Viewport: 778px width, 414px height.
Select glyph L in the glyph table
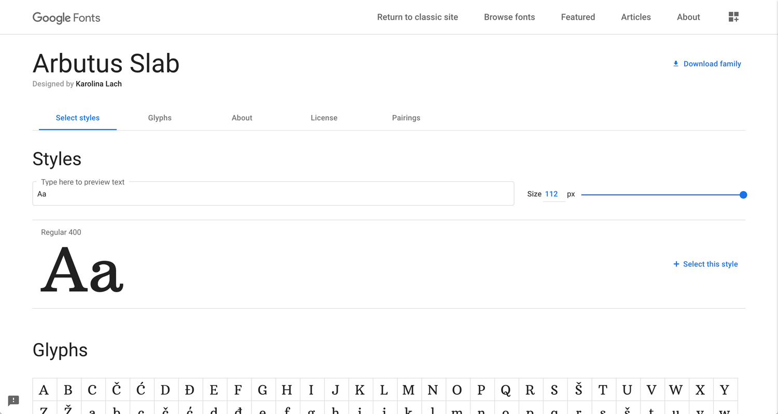pyautogui.click(x=385, y=390)
